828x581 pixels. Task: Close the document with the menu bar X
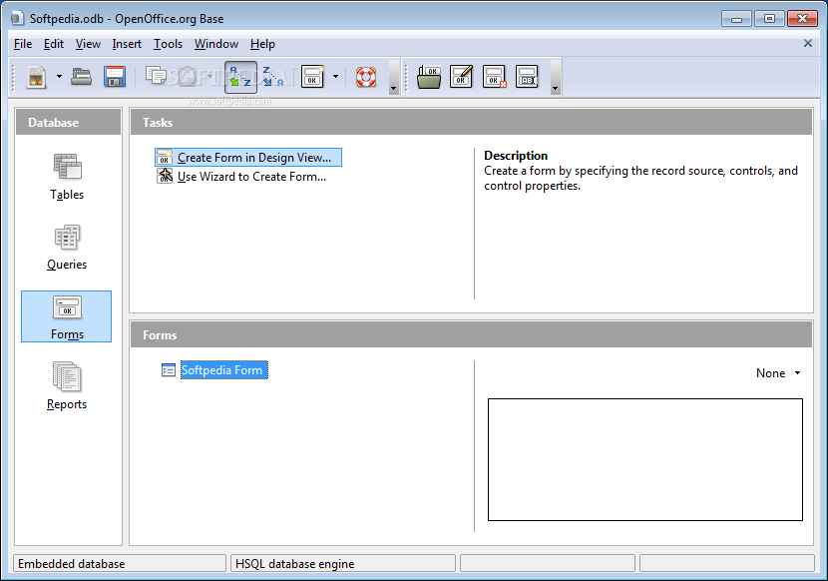coord(808,43)
